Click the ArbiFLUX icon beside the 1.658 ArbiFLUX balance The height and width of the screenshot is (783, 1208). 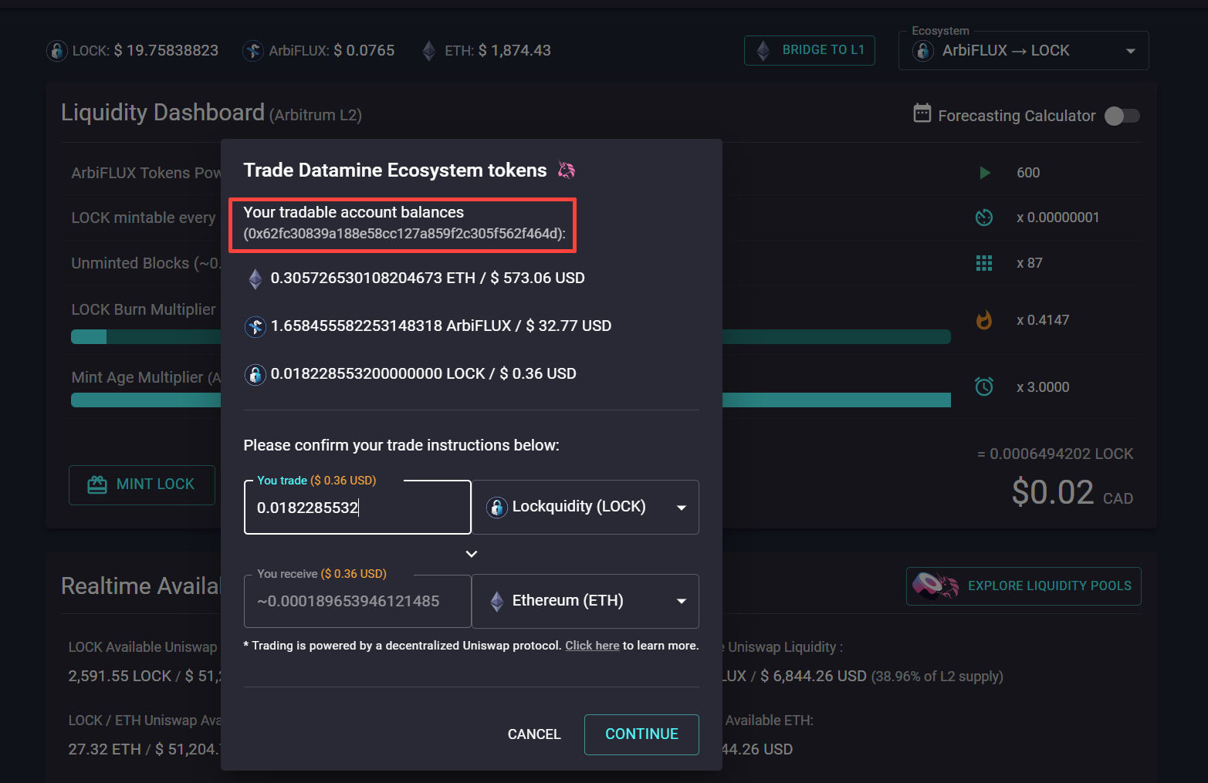[255, 326]
